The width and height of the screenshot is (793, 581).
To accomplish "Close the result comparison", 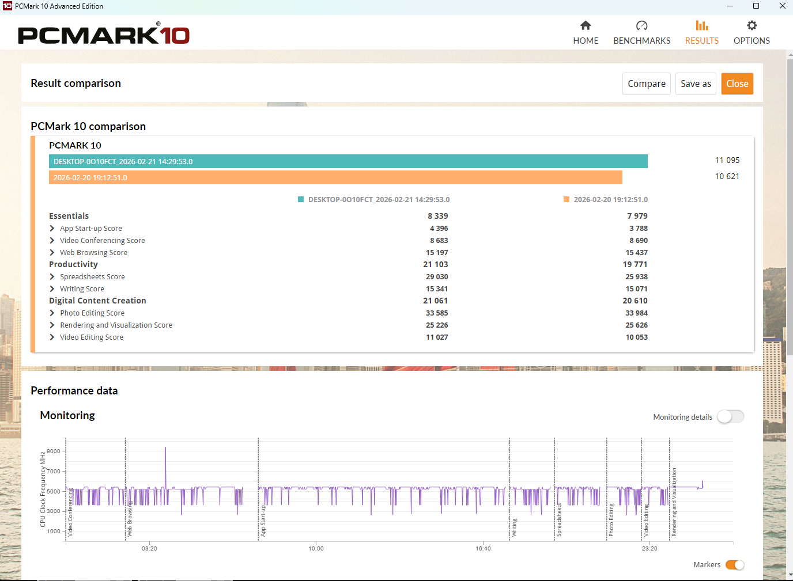I will 737,83.
